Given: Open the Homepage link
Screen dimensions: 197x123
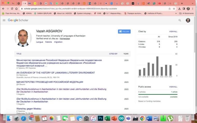Looking at the screenshot, I should coord(65,39).
